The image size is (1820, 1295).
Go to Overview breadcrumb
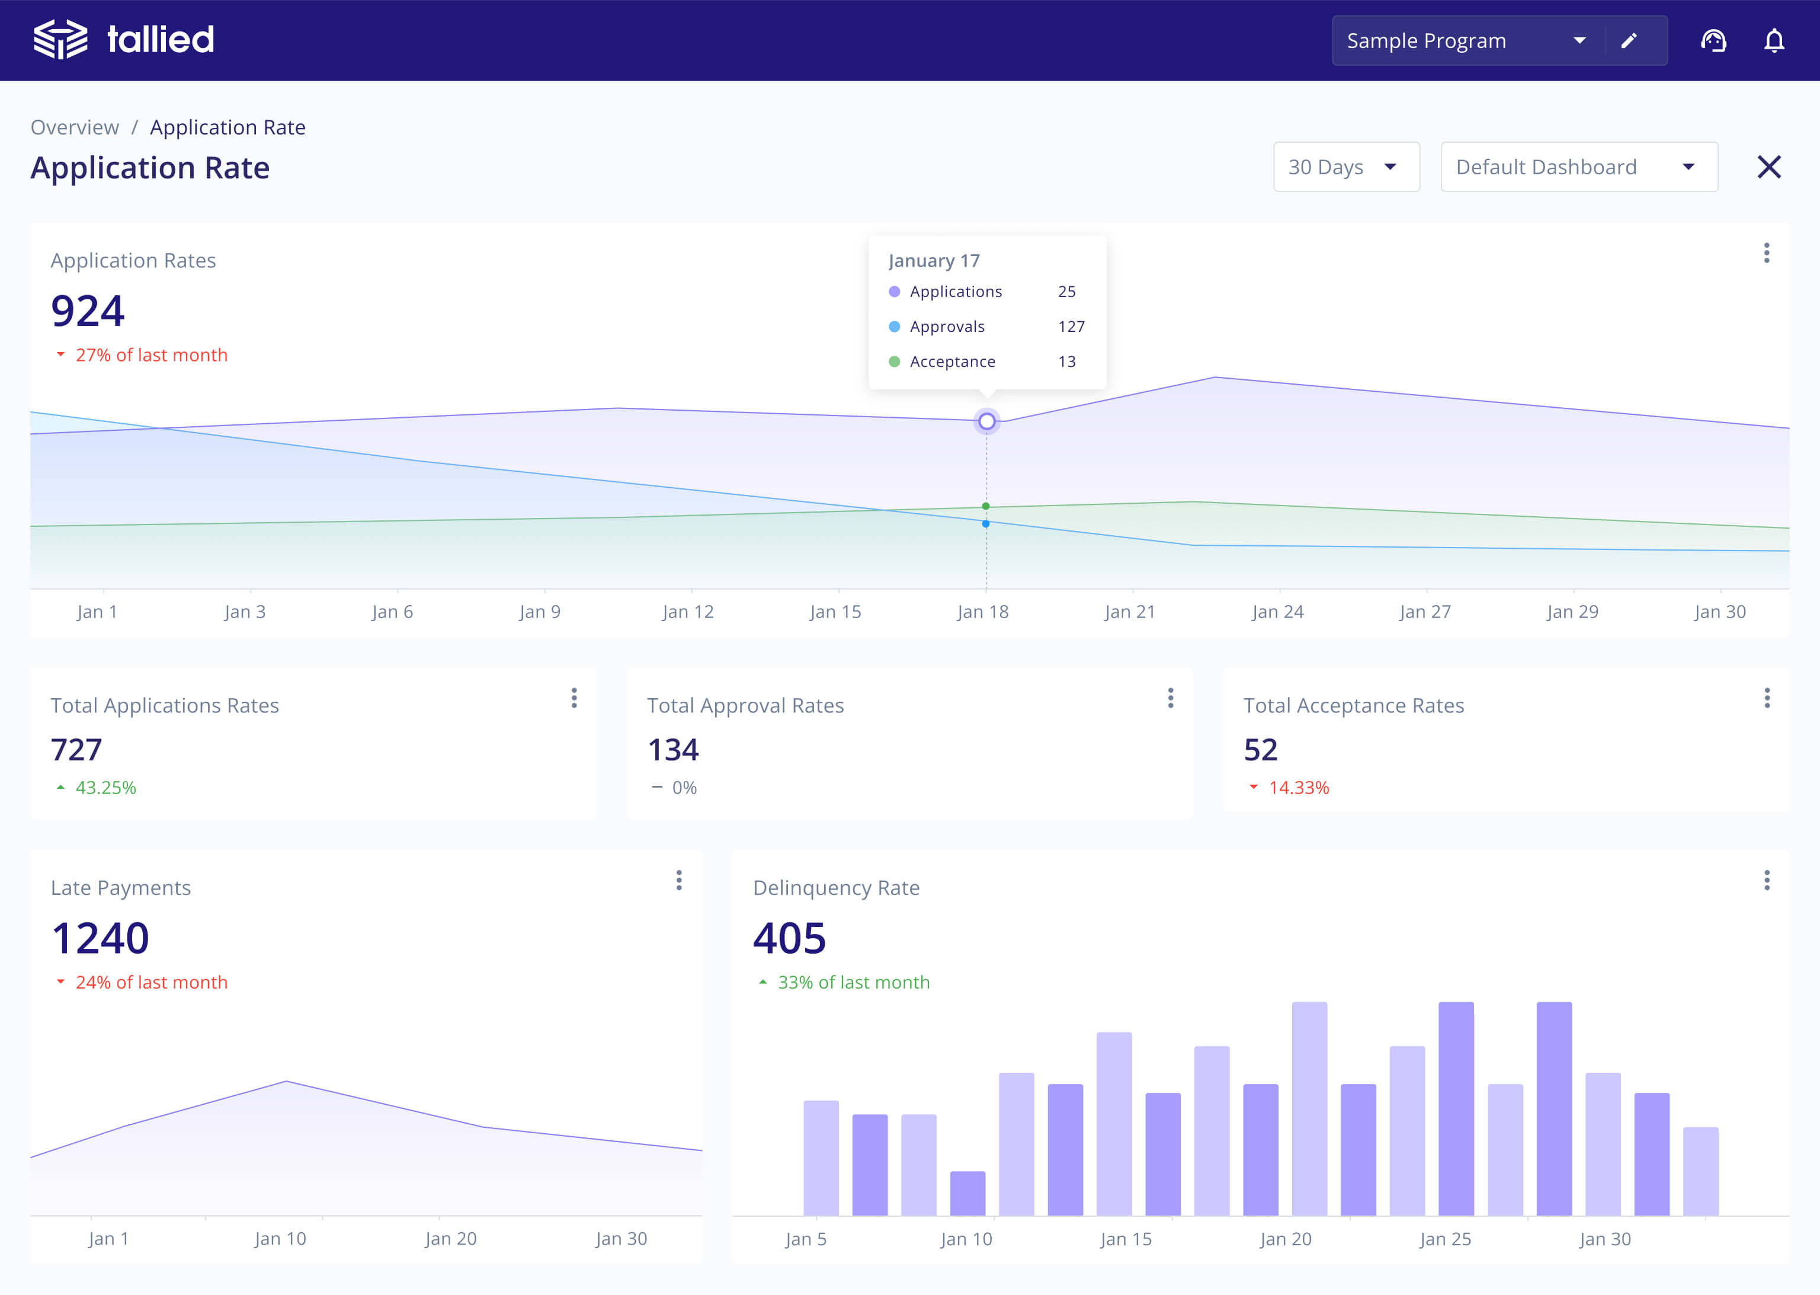pos(75,127)
